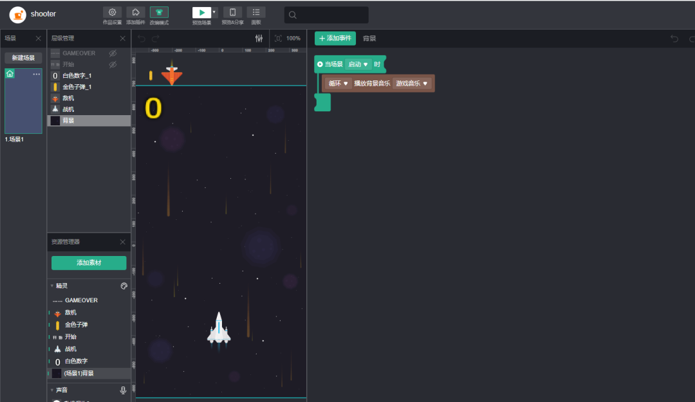This screenshot has height=402, width=695.
Task: Open the 循环 loop dropdown in music block
Action: [x=338, y=84]
